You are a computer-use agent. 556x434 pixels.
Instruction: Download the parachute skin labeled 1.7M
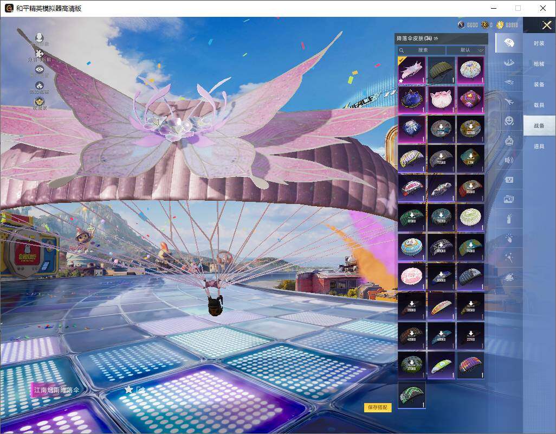pyautogui.click(x=470, y=158)
